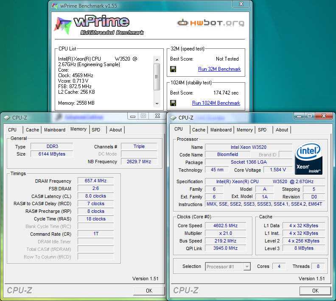Select CPU tab in right CPU-Z window
Viewport: 336px width, 301px height.
(179, 129)
